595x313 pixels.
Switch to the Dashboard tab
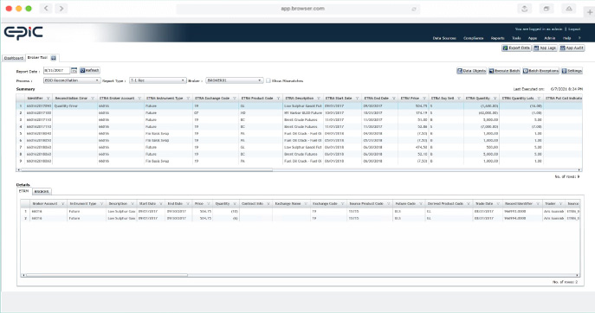(x=14, y=58)
